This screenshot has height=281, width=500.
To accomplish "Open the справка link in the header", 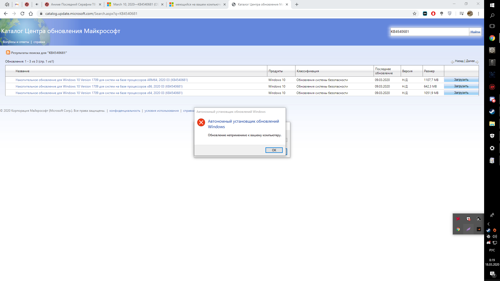I will 39,42.
